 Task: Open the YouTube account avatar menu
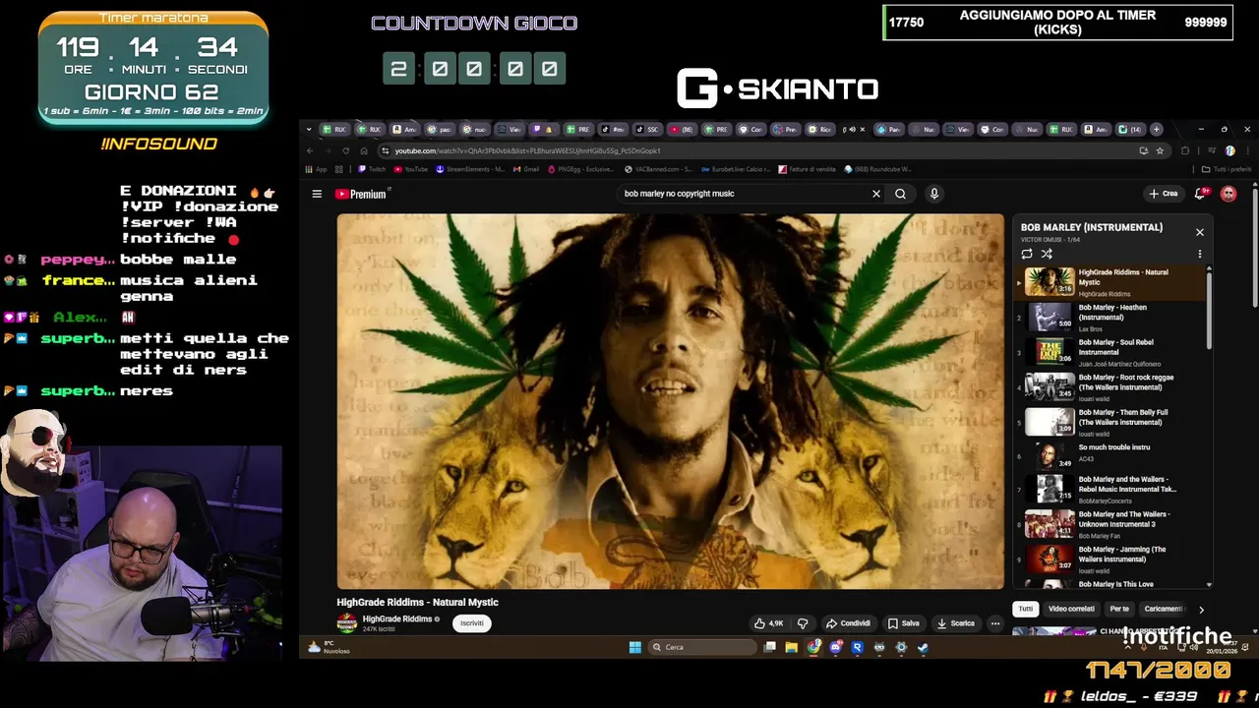point(1229,194)
